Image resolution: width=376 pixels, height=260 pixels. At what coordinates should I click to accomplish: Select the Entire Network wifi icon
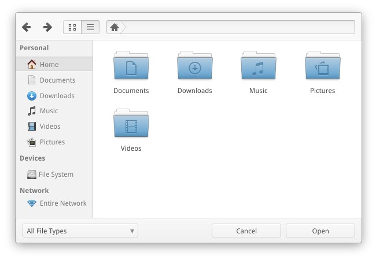[32, 203]
